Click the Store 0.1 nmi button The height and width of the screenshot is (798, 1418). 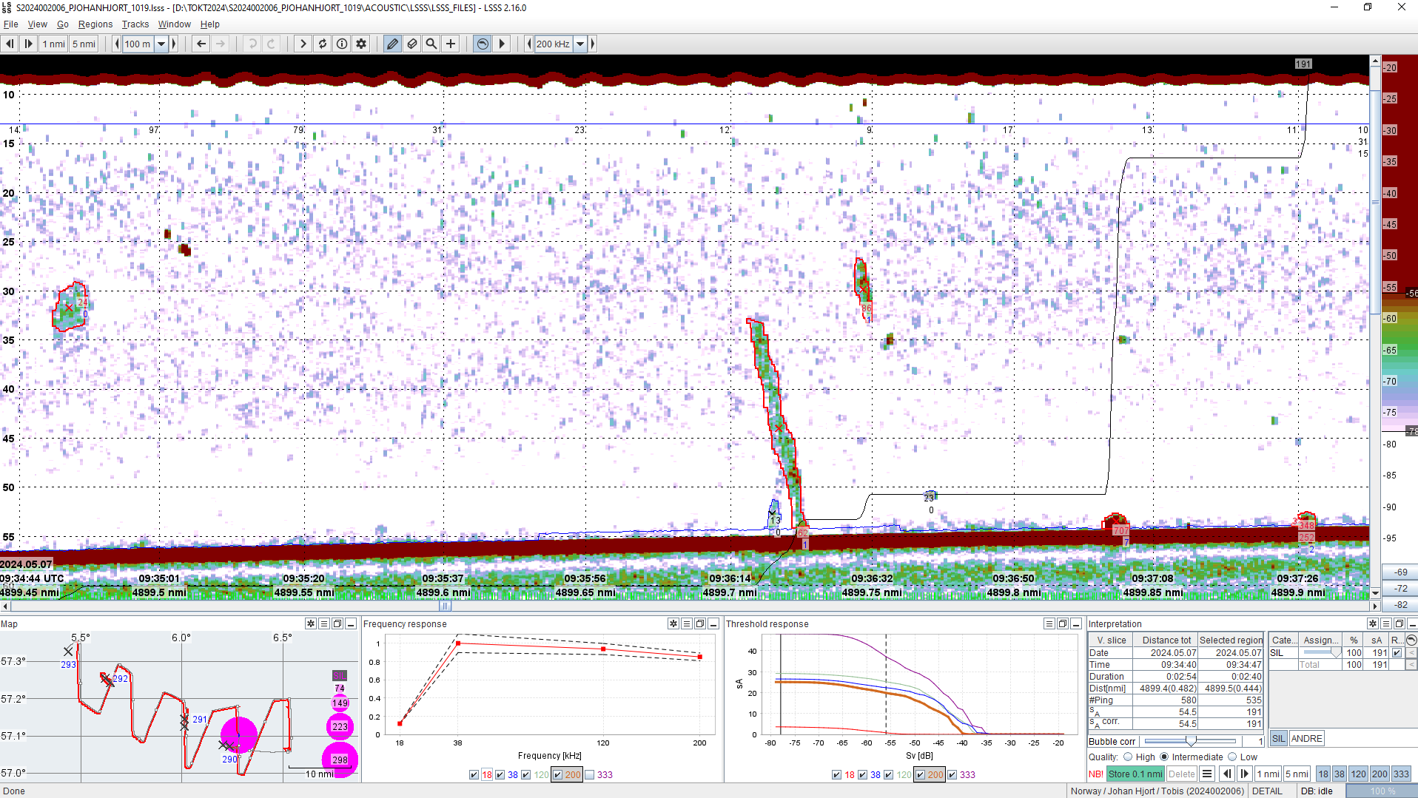click(1135, 774)
